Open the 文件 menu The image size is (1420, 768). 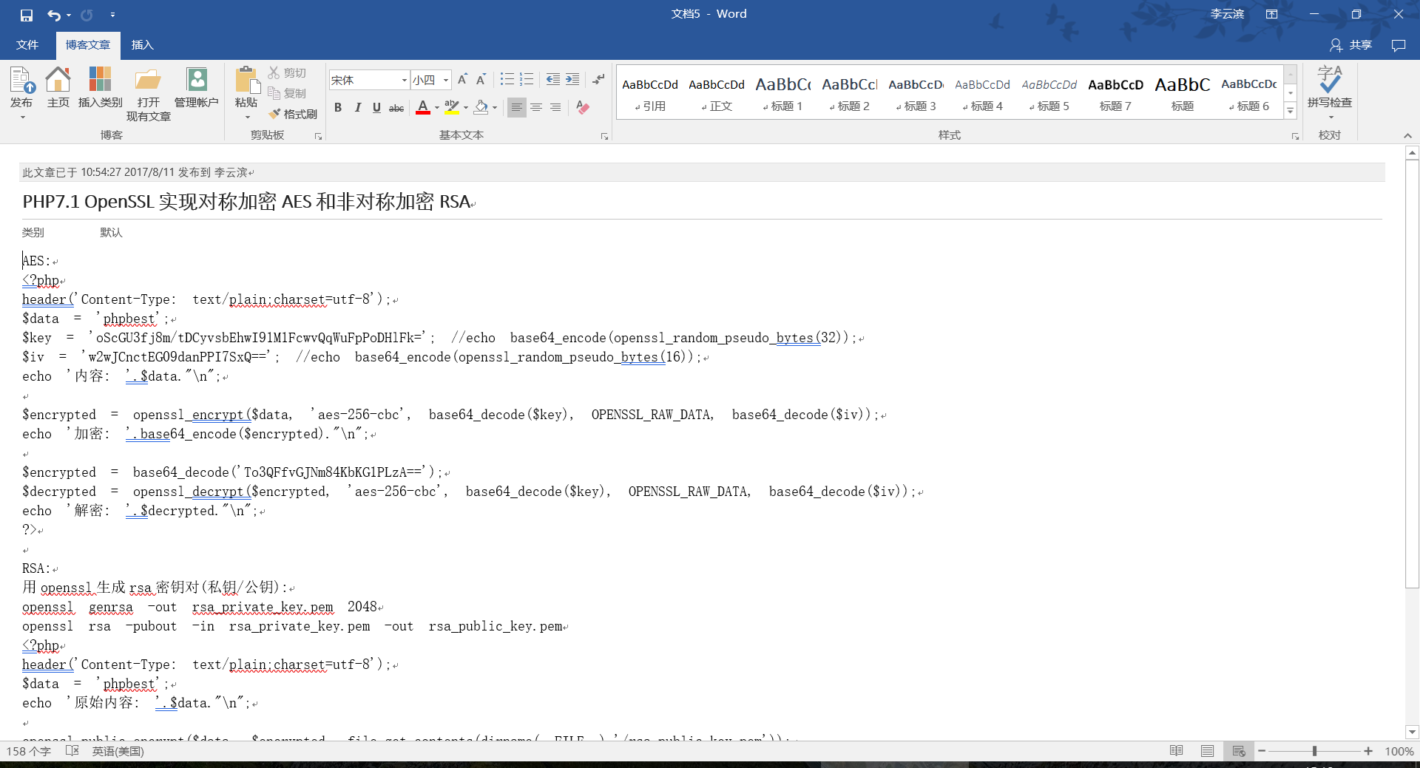click(27, 45)
